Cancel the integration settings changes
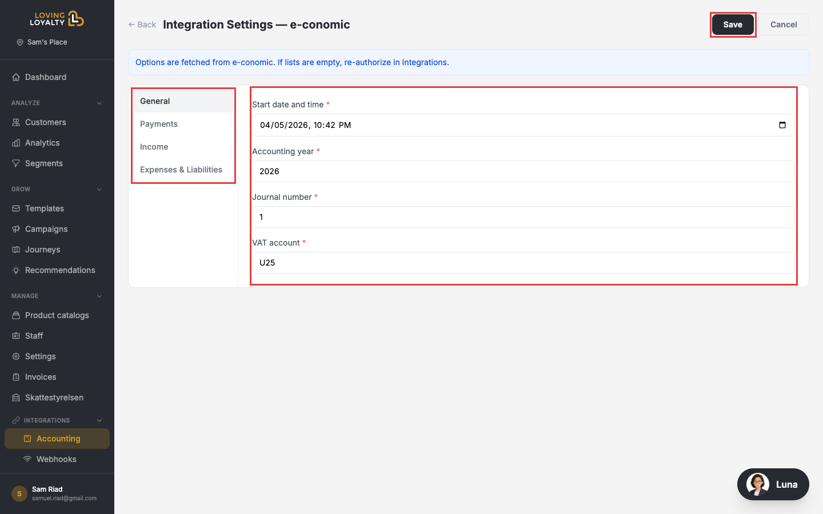Viewport: 823px width, 514px height. [784, 25]
